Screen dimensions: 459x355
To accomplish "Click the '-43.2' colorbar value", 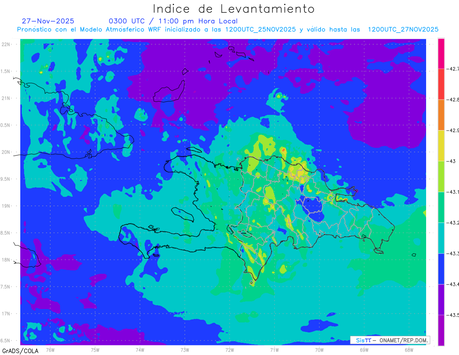I will point(452,222).
